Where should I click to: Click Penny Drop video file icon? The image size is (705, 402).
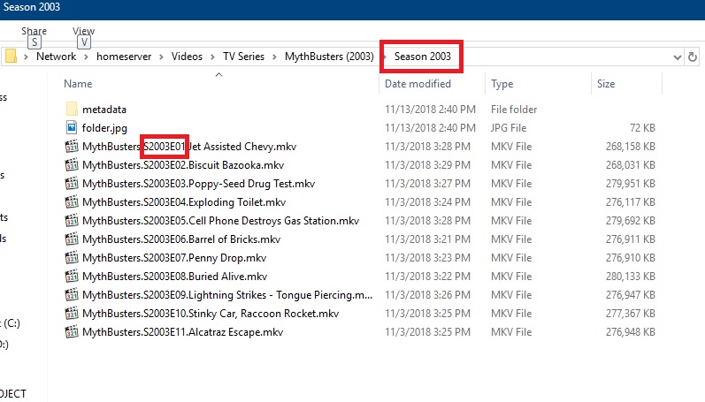pyautogui.click(x=72, y=258)
